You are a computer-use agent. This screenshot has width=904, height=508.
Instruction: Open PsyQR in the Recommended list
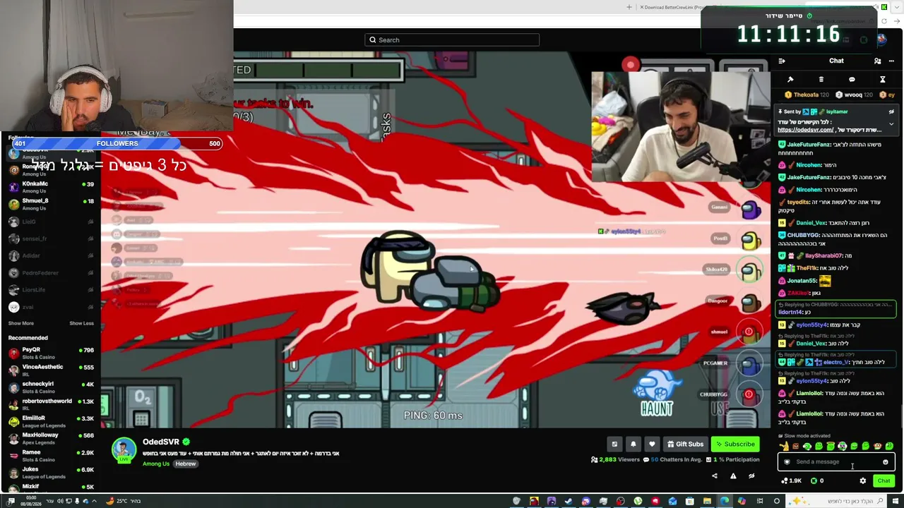[x=51, y=353]
